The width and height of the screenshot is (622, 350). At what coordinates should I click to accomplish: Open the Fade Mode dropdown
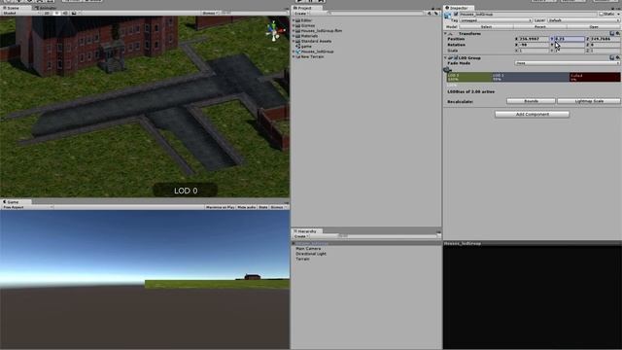(x=568, y=63)
